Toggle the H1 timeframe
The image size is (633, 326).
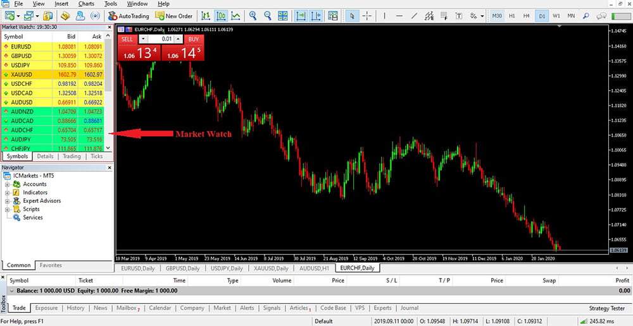point(512,16)
